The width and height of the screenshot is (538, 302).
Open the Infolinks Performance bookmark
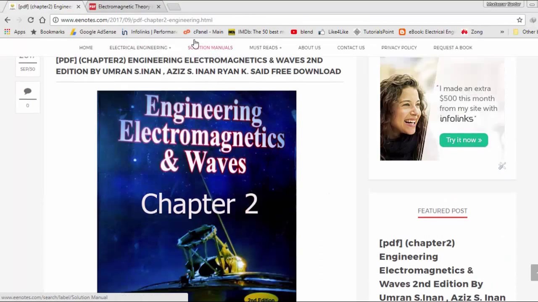[x=150, y=32]
